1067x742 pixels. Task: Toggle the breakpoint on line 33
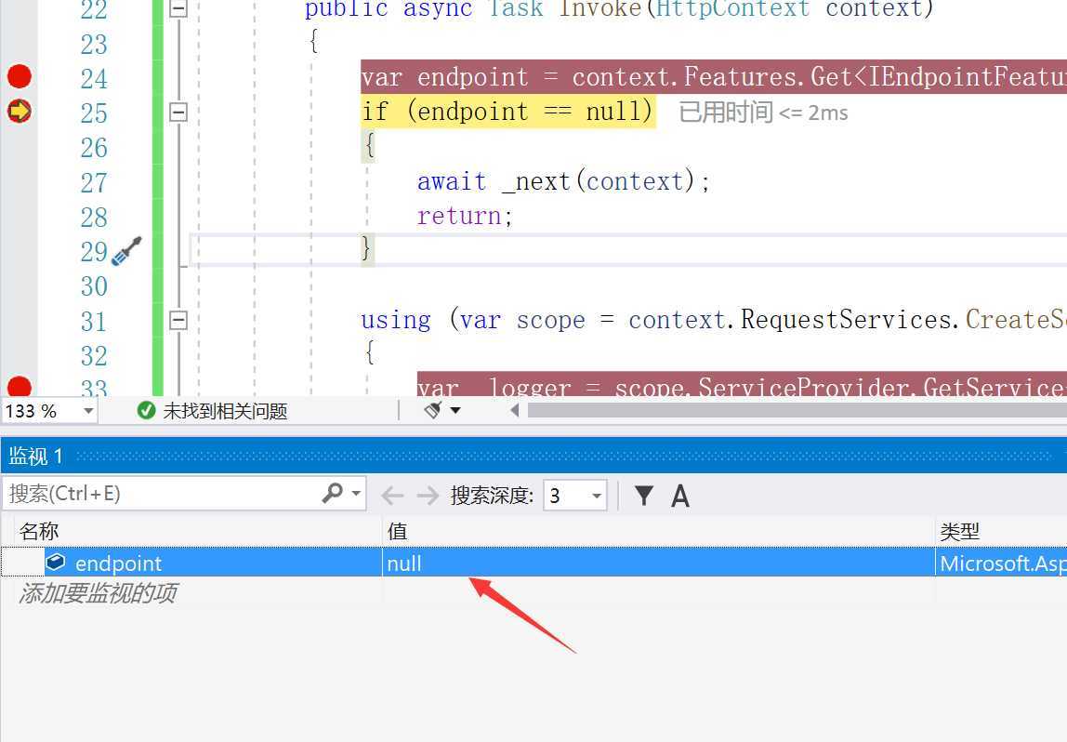tap(19, 387)
